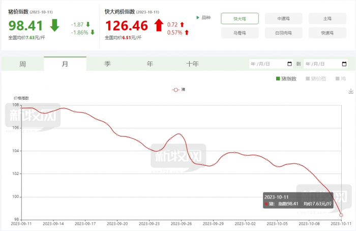Select the 快大鸡 variety button
Viewport: 356px width, 231px height.
coord(240,19)
